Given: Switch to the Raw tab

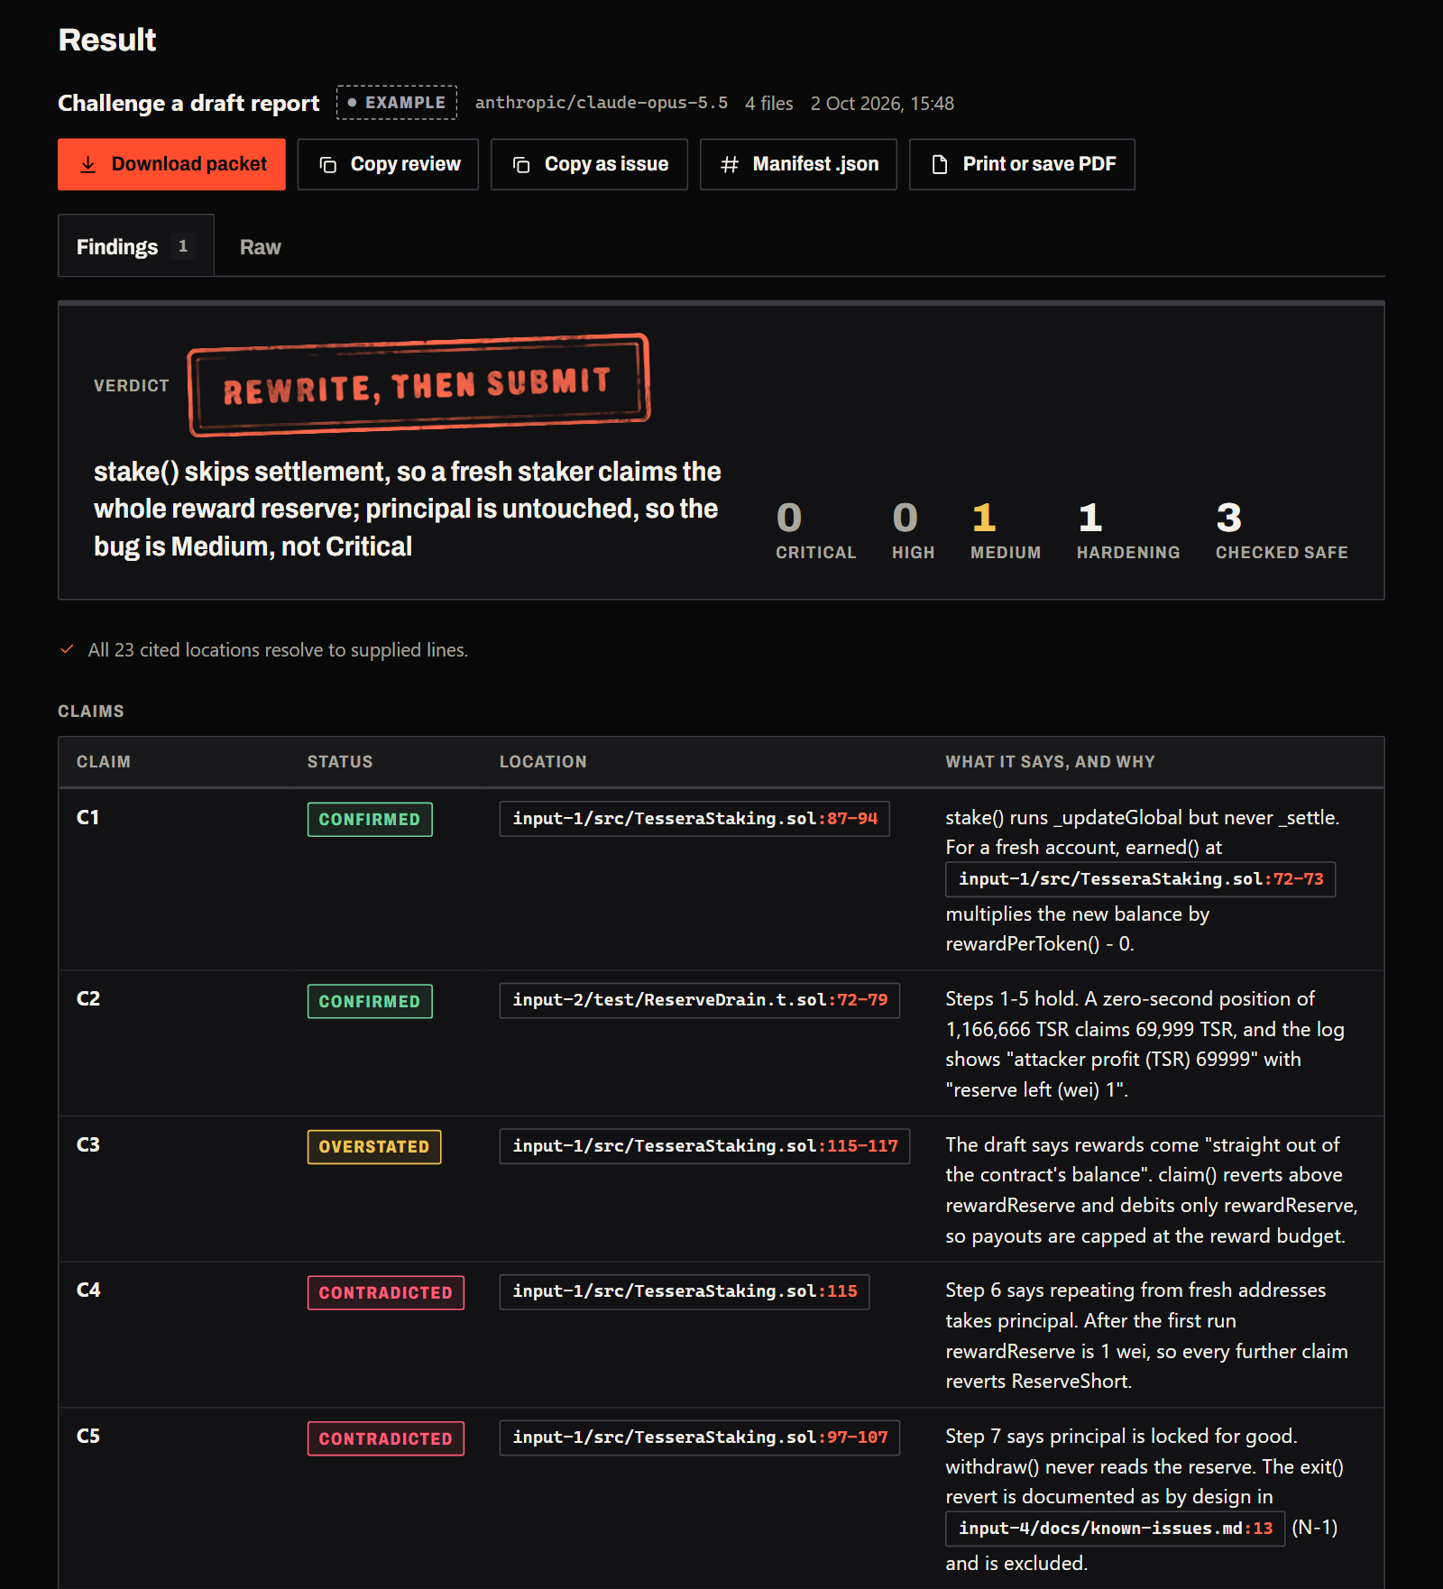Looking at the screenshot, I should tap(260, 247).
